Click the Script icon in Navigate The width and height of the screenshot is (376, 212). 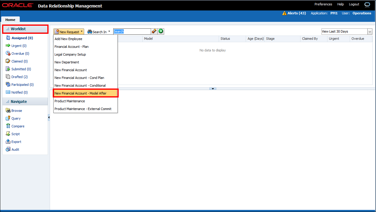click(8, 134)
